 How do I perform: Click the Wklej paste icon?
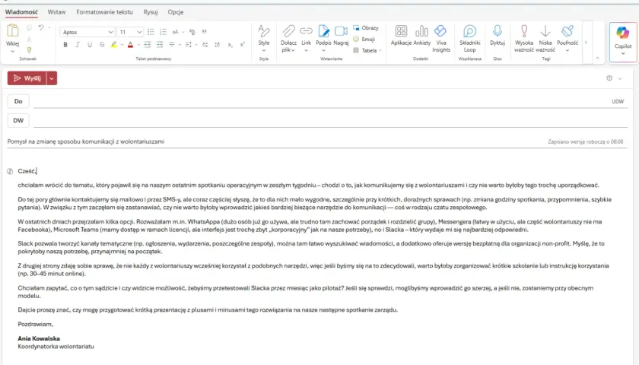click(13, 30)
